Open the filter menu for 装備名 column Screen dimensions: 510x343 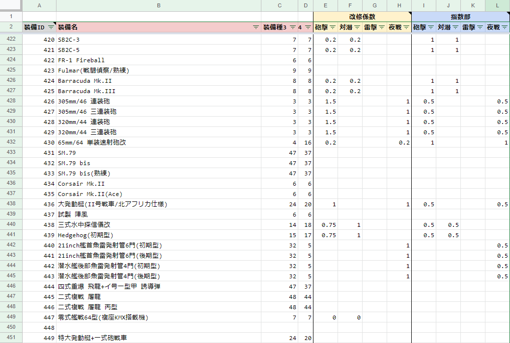point(256,27)
